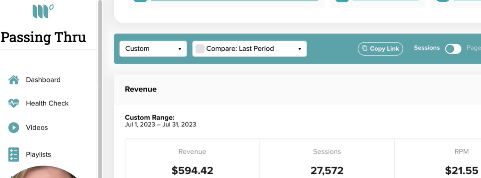Open the Dashboard menu item

coord(43,80)
